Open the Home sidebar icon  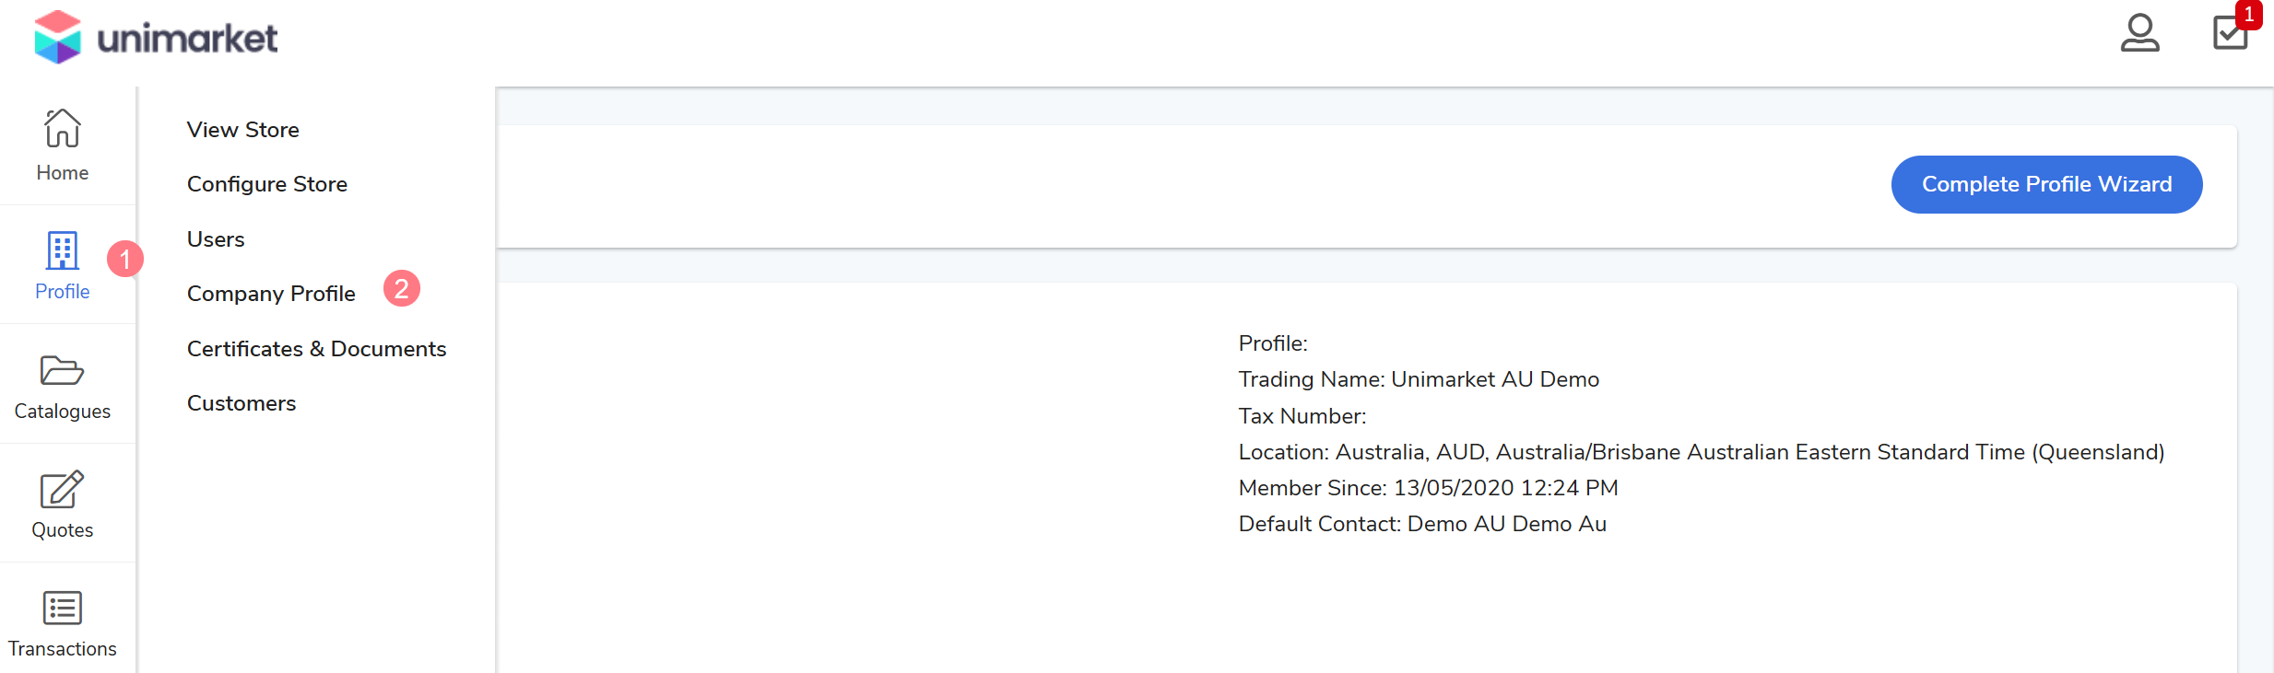point(63,129)
